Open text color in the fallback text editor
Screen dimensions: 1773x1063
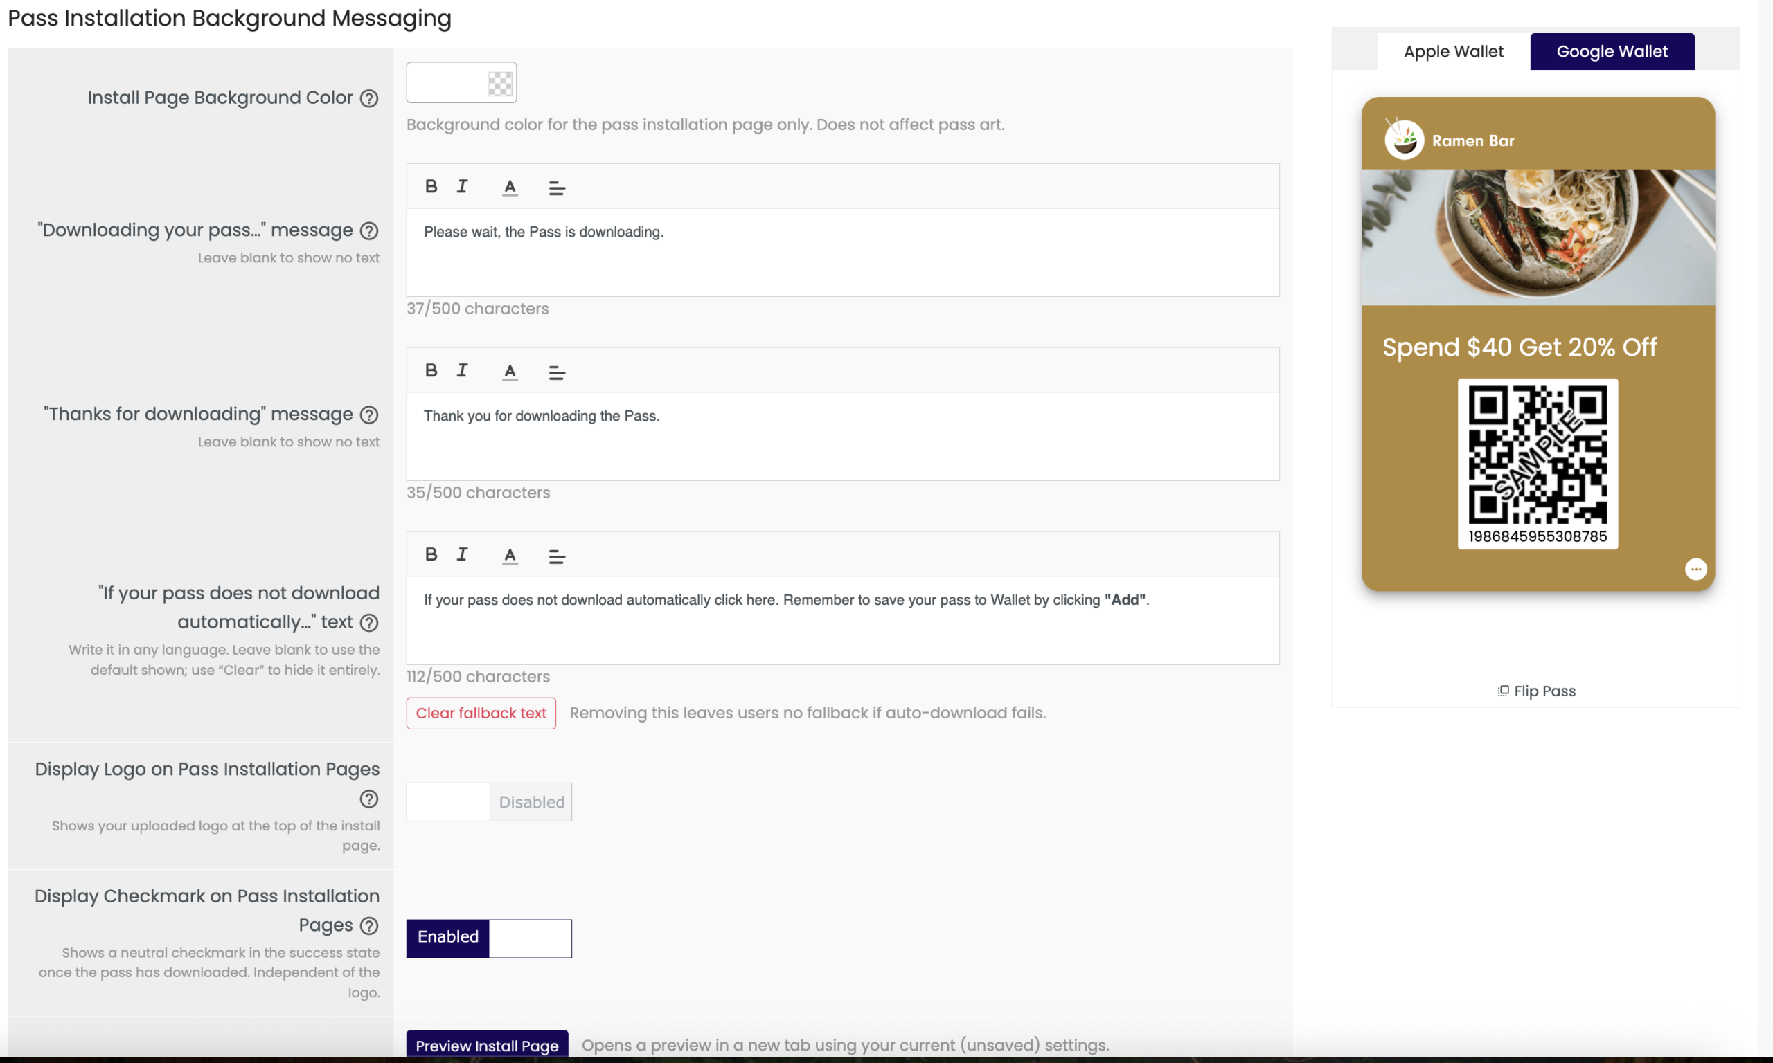(510, 555)
